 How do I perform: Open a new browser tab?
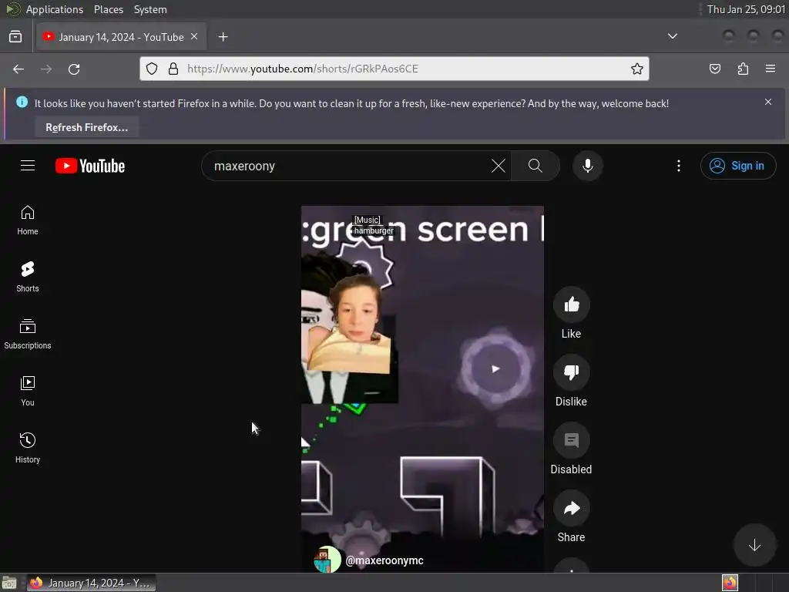tap(223, 37)
